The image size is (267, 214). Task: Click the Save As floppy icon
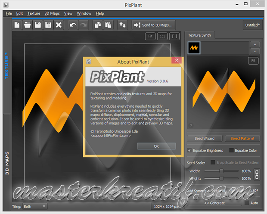point(48,25)
